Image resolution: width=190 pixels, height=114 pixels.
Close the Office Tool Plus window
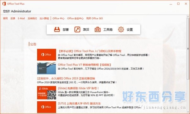tap(186, 4)
